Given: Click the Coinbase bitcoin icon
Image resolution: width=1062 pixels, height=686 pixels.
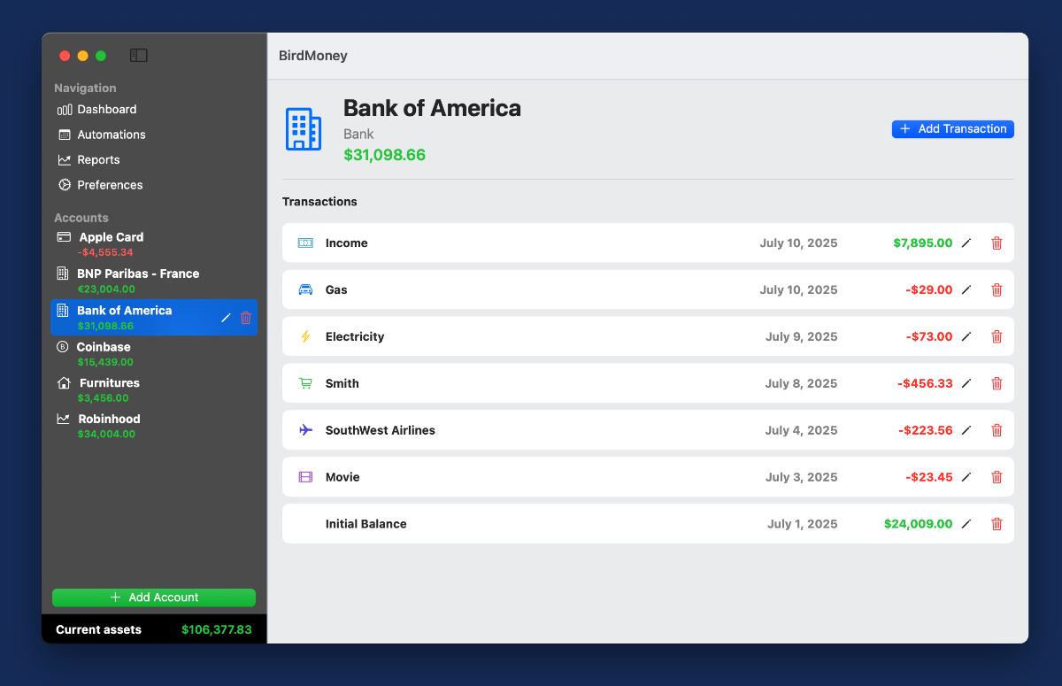Looking at the screenshot, I should [63, 347].
